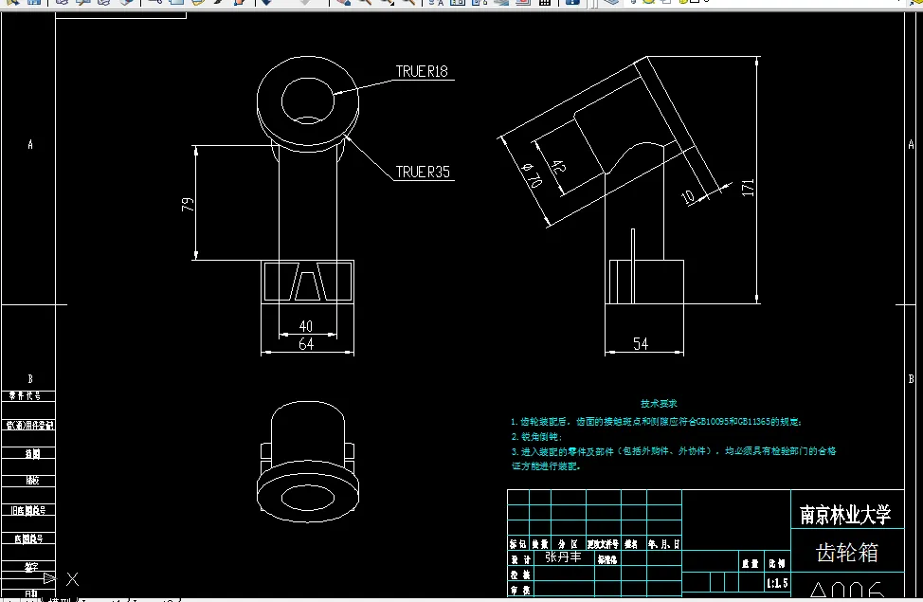Click the scale value 1:1.5
The height and width of the screenshot is (602, 923).
[x=776, y=583]
